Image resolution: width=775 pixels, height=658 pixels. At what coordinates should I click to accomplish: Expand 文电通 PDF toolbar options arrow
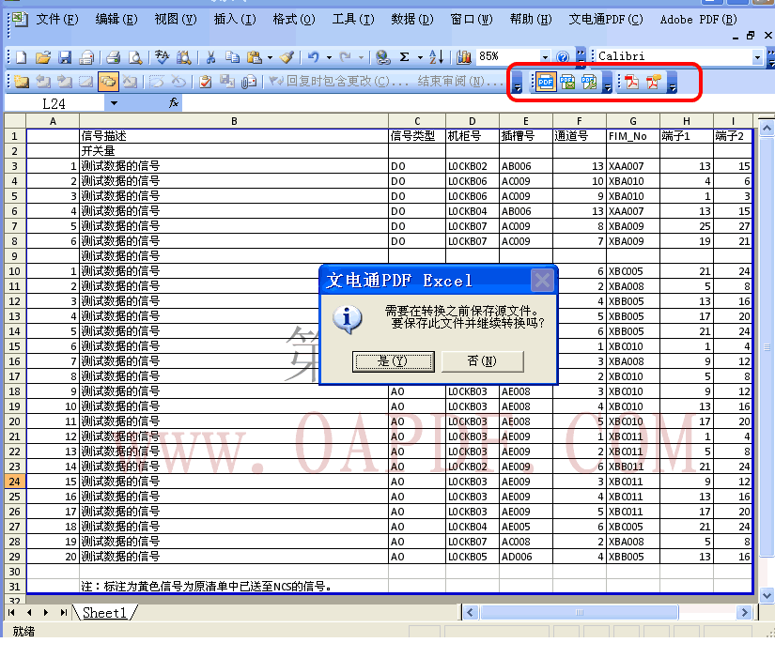pos(608,82)
